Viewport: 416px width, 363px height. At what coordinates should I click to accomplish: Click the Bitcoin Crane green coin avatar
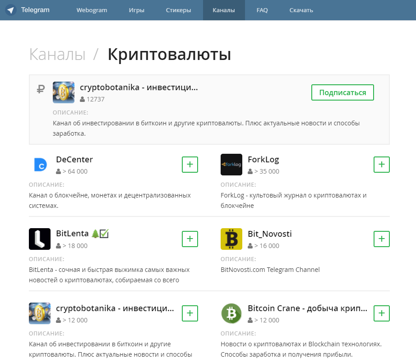(x=231, y=313)
